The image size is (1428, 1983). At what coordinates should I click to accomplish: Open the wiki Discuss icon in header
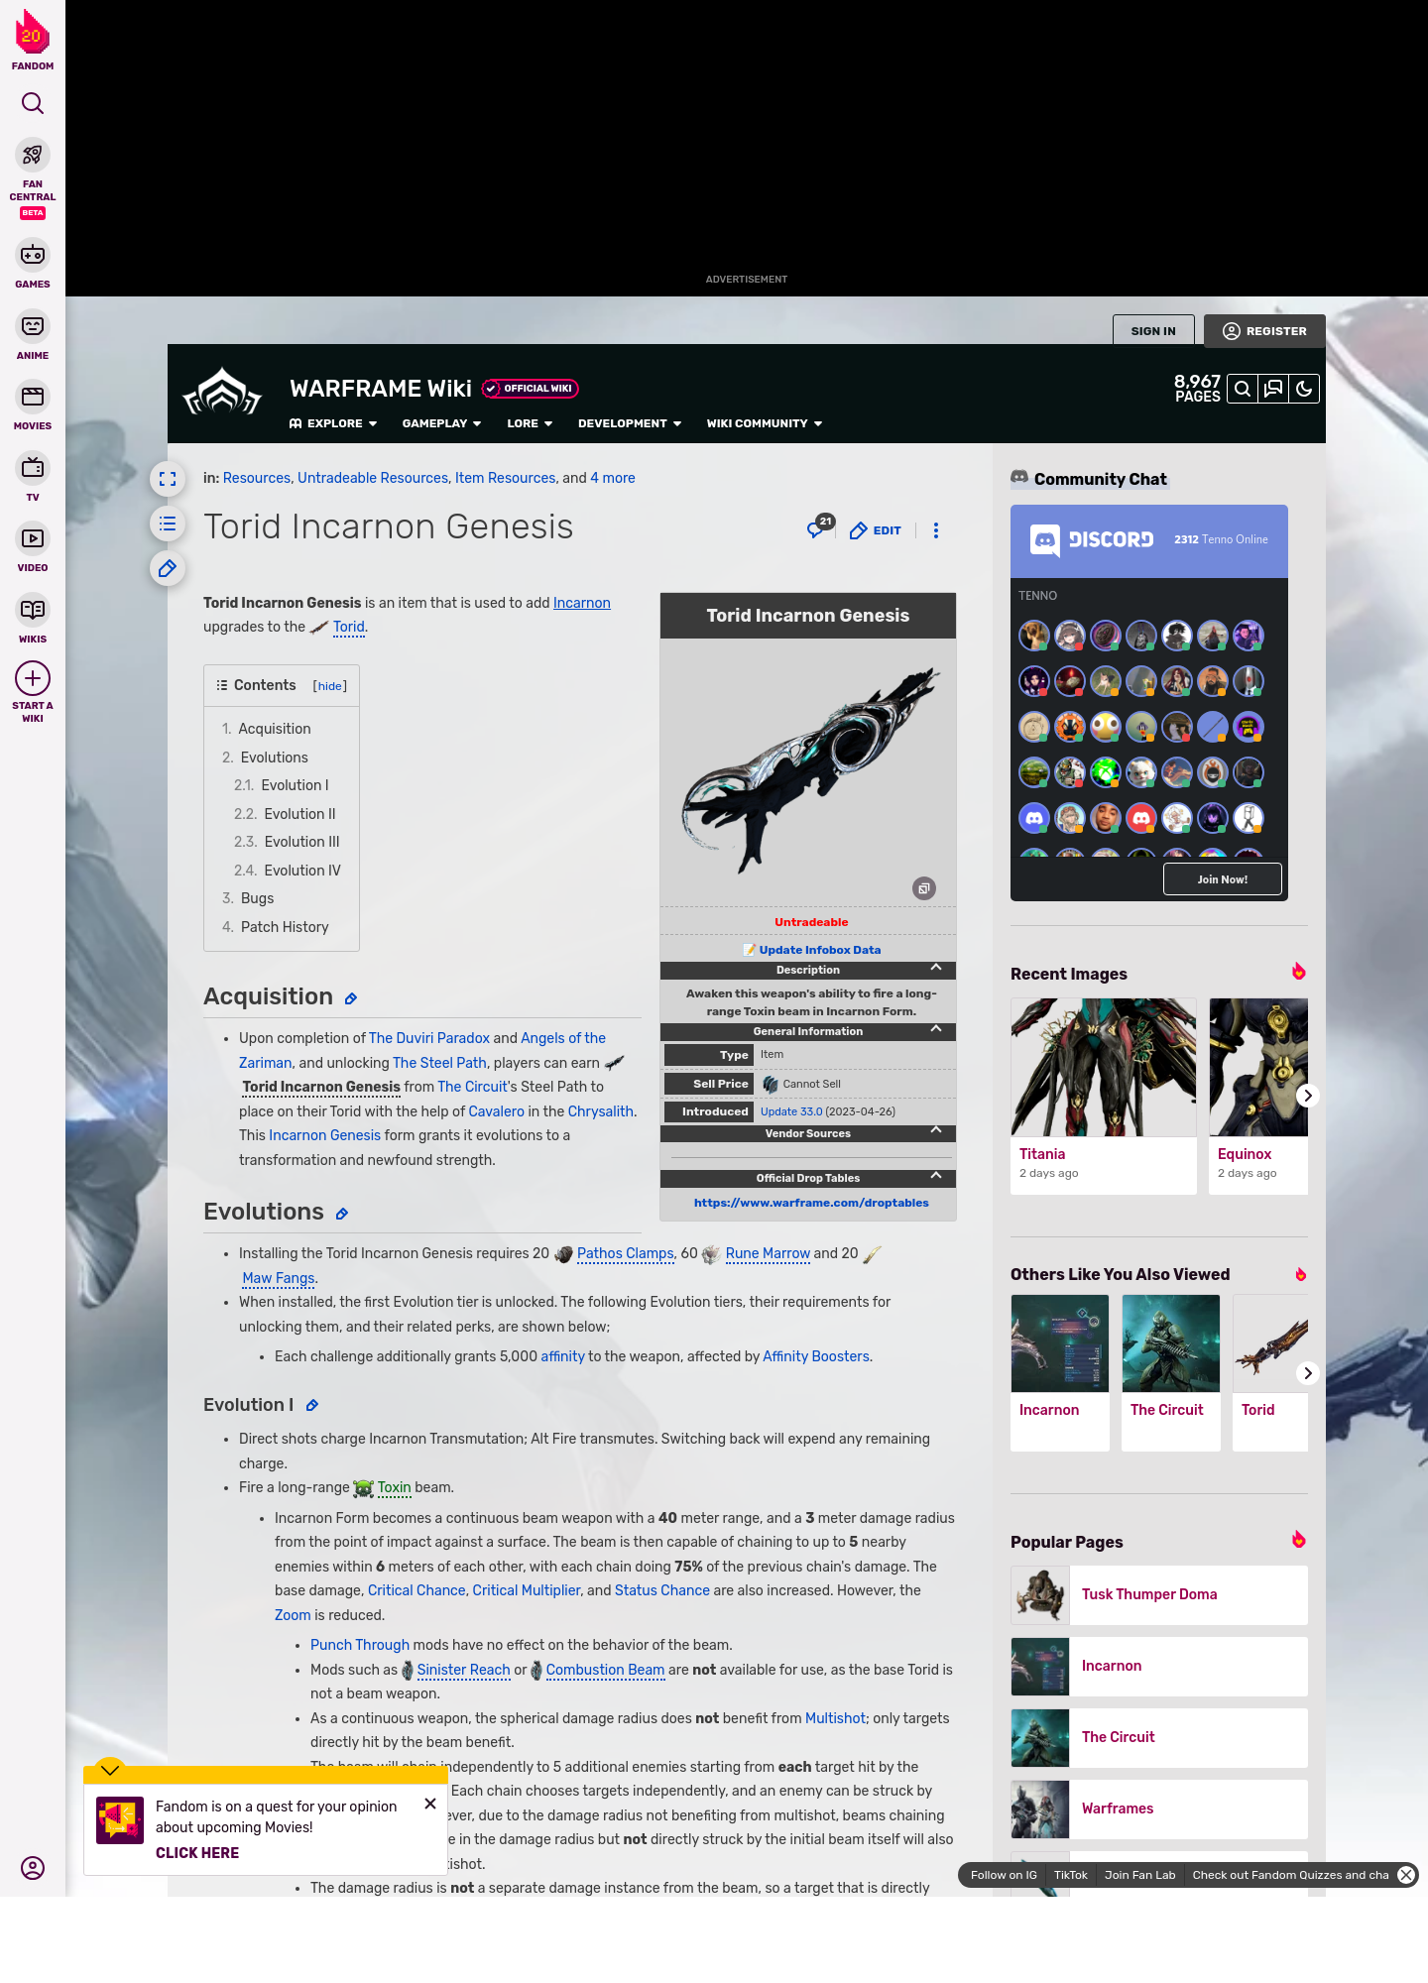(1273, 390)
